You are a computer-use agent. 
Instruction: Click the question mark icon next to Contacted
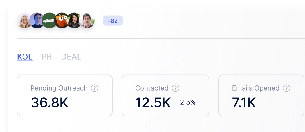[176, 88]
